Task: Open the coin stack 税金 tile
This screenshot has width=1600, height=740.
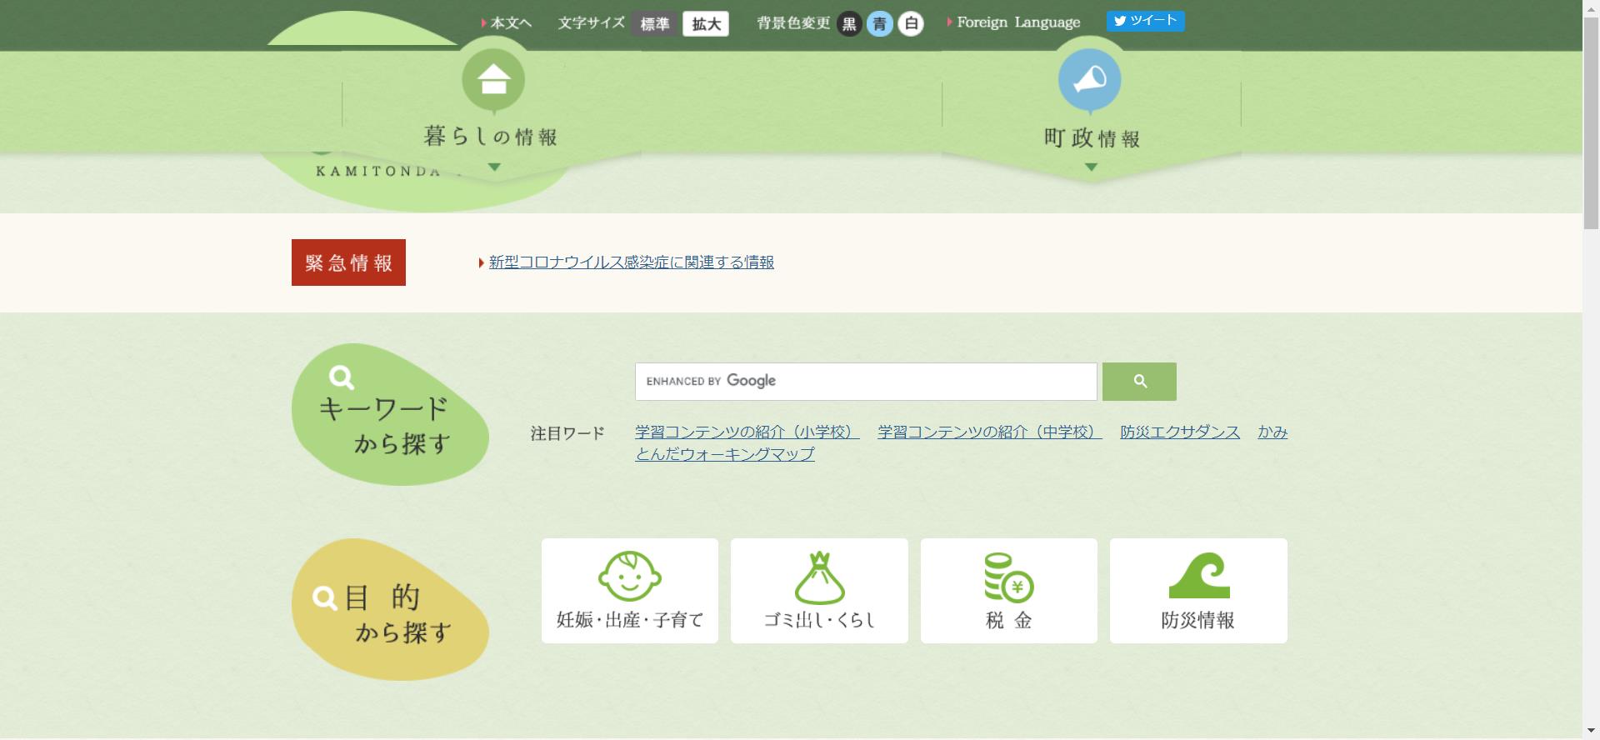Action: tap(1008, 591)
